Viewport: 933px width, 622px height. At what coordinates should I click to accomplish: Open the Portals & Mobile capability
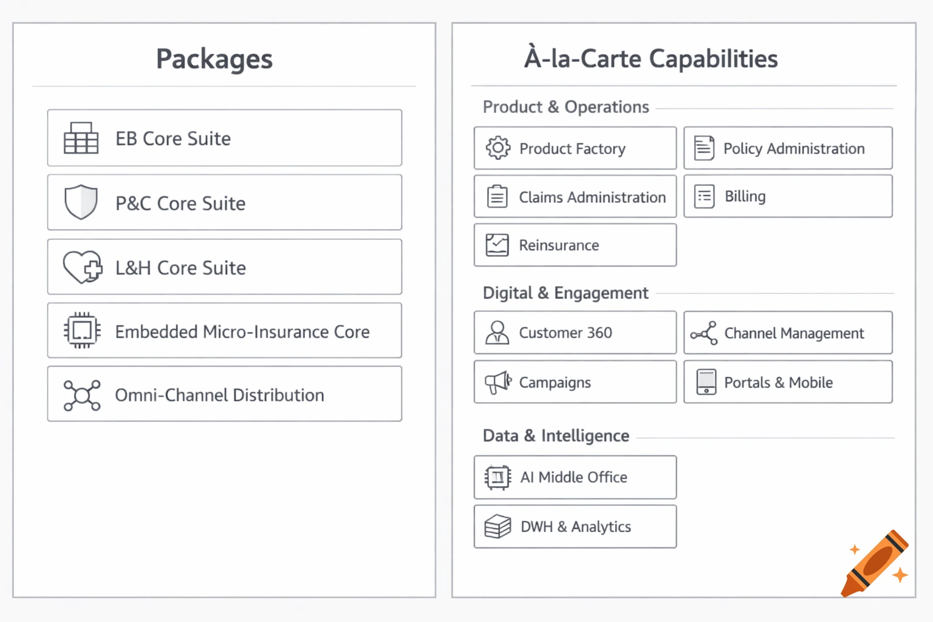pyautogui.click(x=788, y=382)
